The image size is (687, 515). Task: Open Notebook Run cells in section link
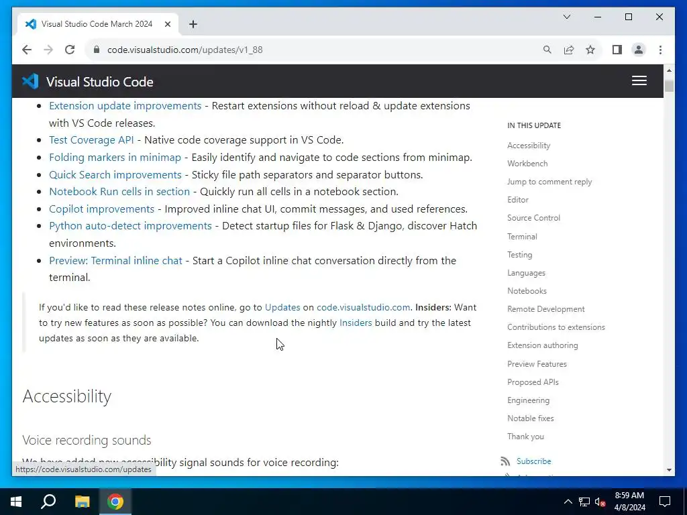pyautogui.click(x=119, y=191)
